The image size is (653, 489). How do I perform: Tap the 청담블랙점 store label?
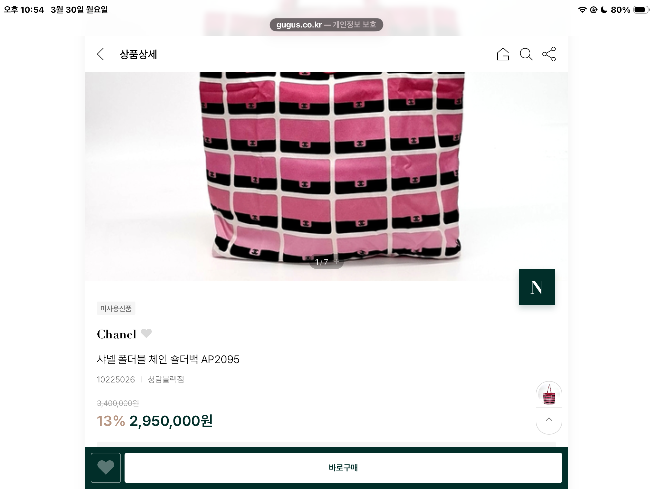166,379
